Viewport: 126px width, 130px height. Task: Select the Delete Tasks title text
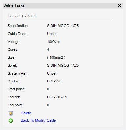point(14,5)
